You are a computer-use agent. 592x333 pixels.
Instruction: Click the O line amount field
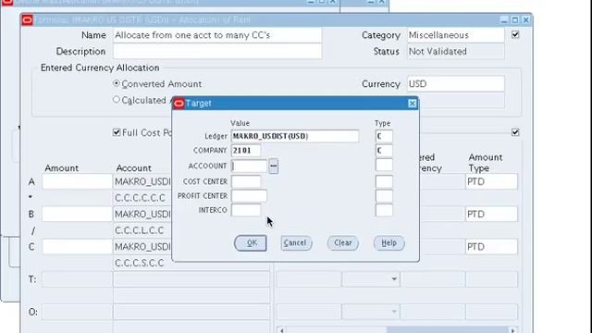coord(77,312)
